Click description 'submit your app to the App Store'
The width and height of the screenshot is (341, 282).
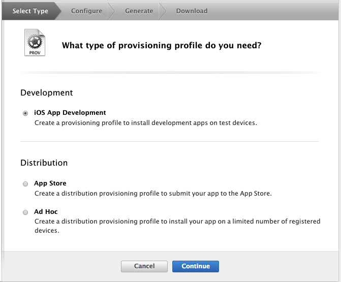[x=153, y=194]
